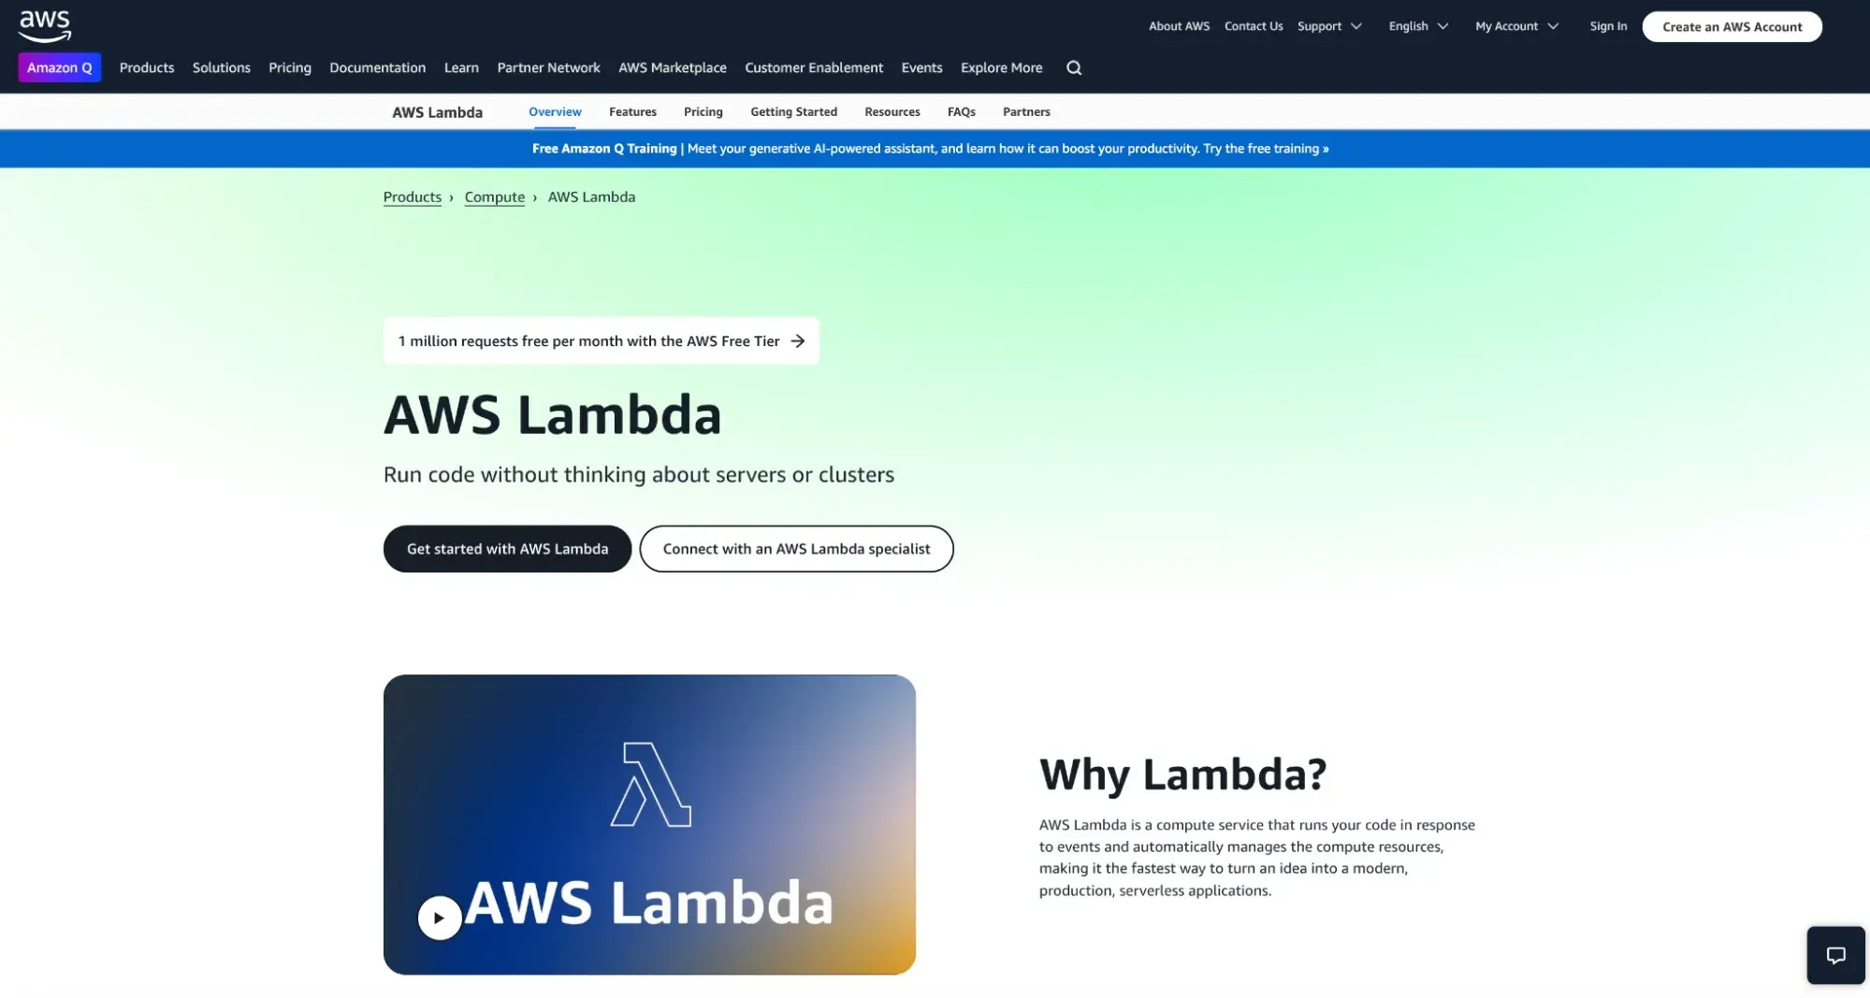Click the Amazon Q badge
This screenshot has width=1870, height=998.
[x=60, y=67]
